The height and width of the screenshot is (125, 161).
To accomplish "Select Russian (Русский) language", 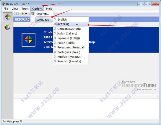I will point(71,57).
